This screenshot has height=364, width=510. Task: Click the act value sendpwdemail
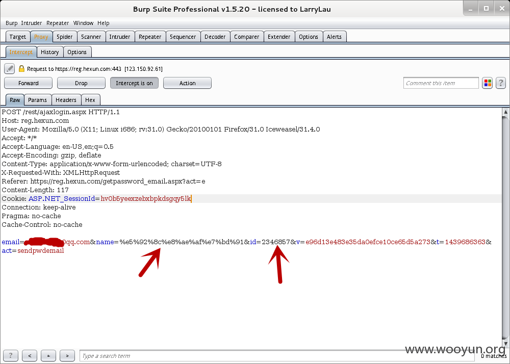pos(41,251)
